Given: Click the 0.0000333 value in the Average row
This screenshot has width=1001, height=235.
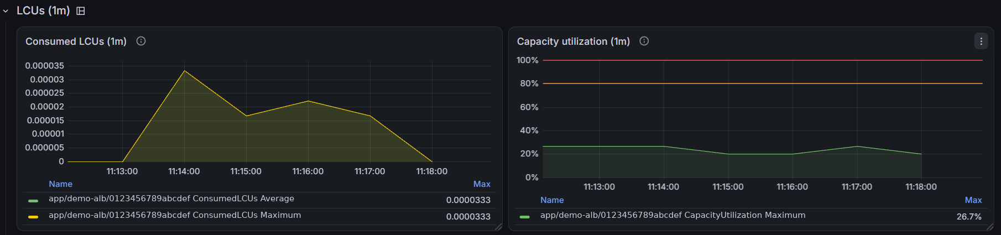Looking at the screenshot, I should click(468, 200).
